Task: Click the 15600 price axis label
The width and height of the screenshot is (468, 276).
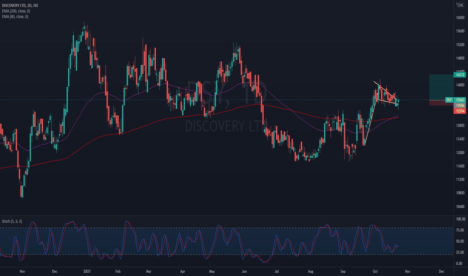Action: [x=460, y=31]
